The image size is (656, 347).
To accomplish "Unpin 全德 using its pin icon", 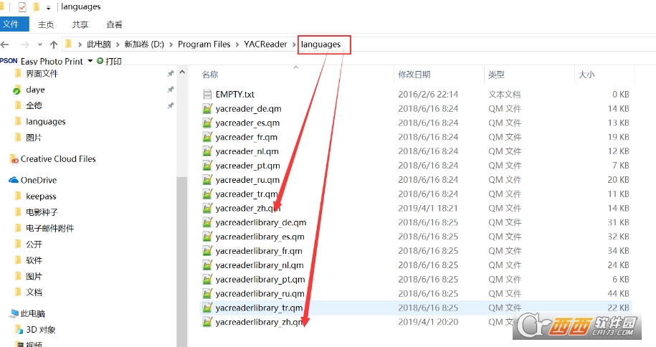I will click(x=171, y=105).
